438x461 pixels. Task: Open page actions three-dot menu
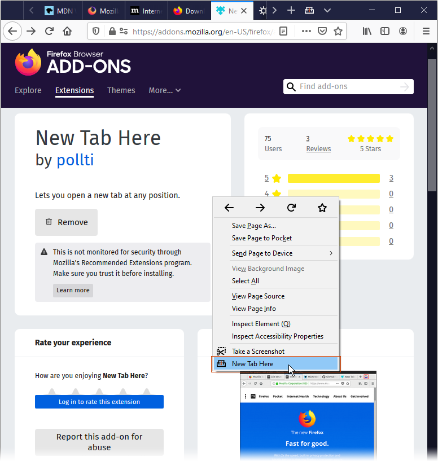306,31
